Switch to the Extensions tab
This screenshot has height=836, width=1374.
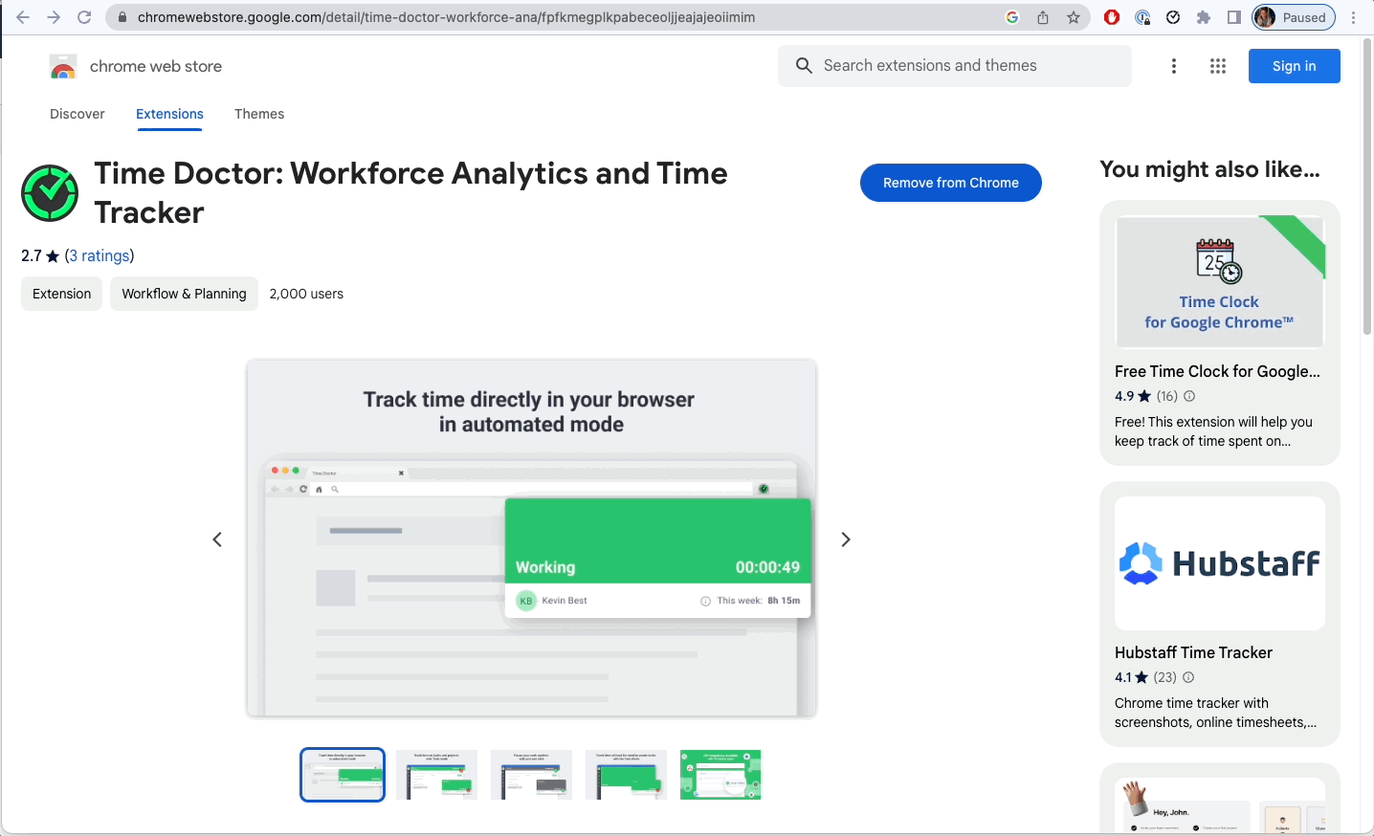click(x=169, y=114)
